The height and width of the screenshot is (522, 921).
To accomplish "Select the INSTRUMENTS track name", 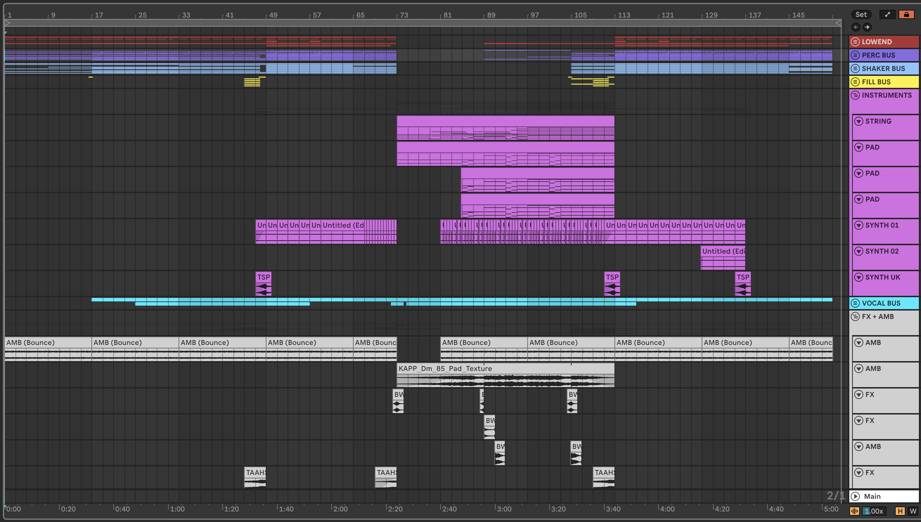I will [x=887, y=95].
